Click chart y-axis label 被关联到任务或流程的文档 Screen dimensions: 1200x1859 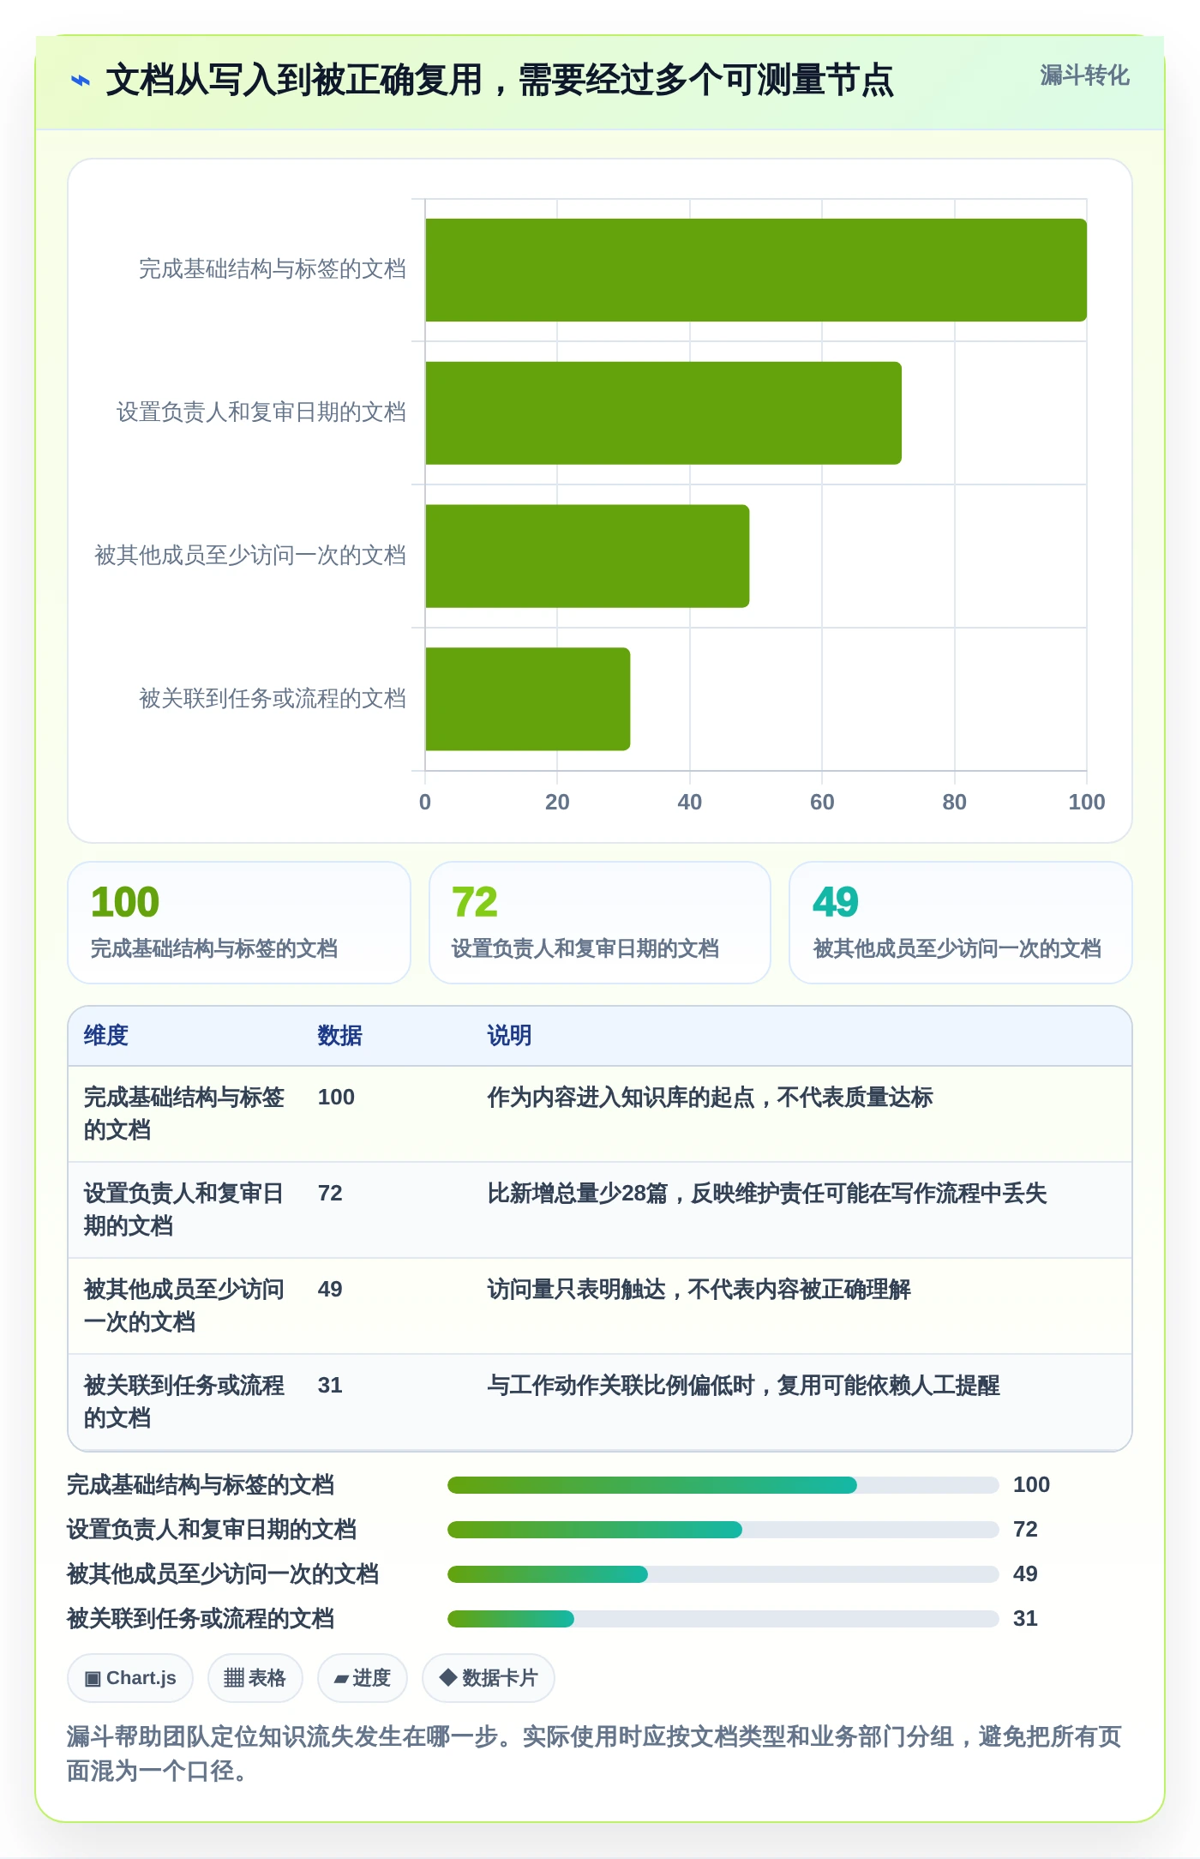click(273, 699)
